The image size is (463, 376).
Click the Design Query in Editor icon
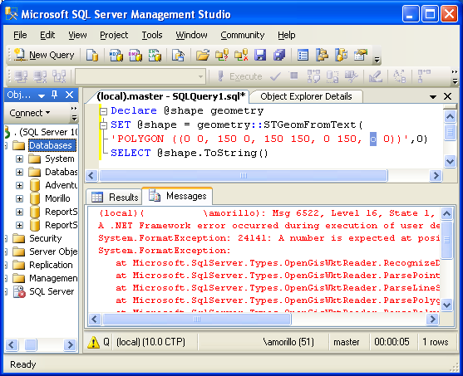coord(376,76)
